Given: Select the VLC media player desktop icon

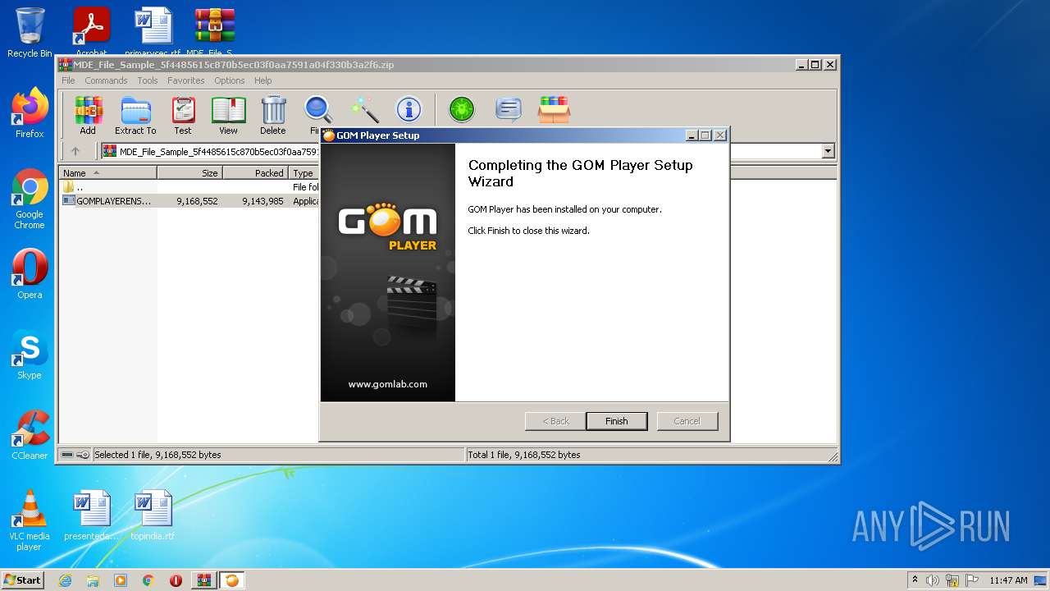Looking at the screenshot, I should tap(30, 520).
